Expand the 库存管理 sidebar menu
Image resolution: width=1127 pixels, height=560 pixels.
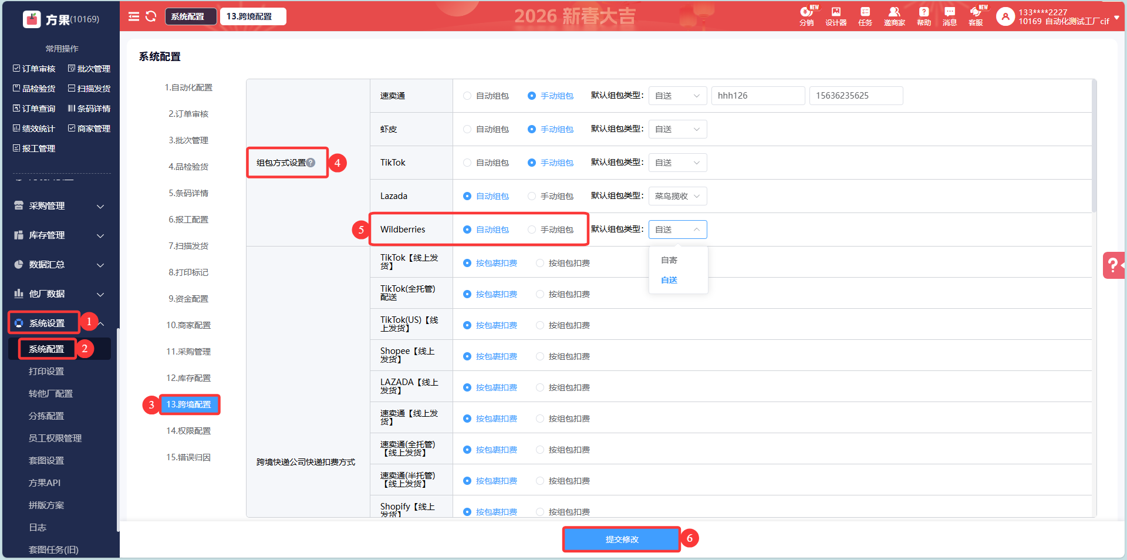[59, 235]
